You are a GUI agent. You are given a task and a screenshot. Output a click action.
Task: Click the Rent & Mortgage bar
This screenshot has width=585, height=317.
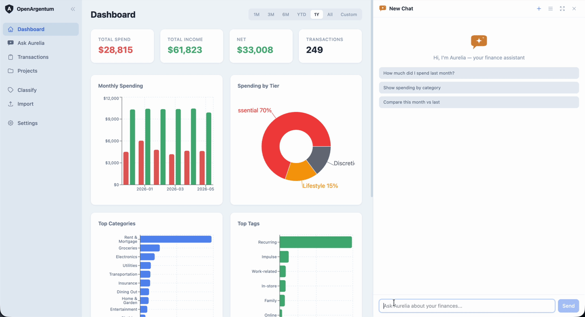(176, 239)
